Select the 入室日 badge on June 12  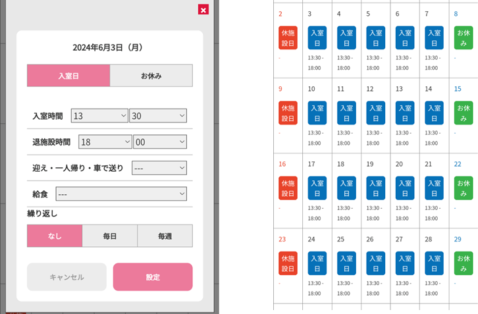375,113
